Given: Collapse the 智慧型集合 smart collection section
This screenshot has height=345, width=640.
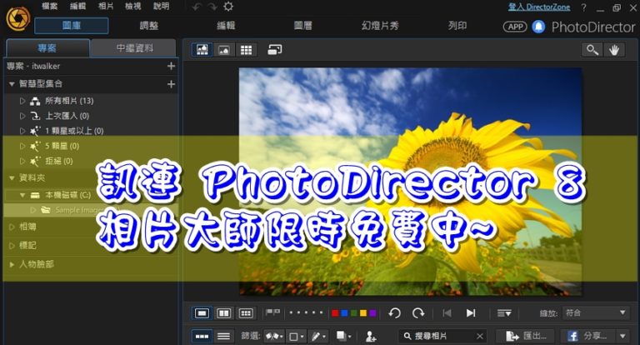Looking at the screenshot, I should click(x=12, y=84).
